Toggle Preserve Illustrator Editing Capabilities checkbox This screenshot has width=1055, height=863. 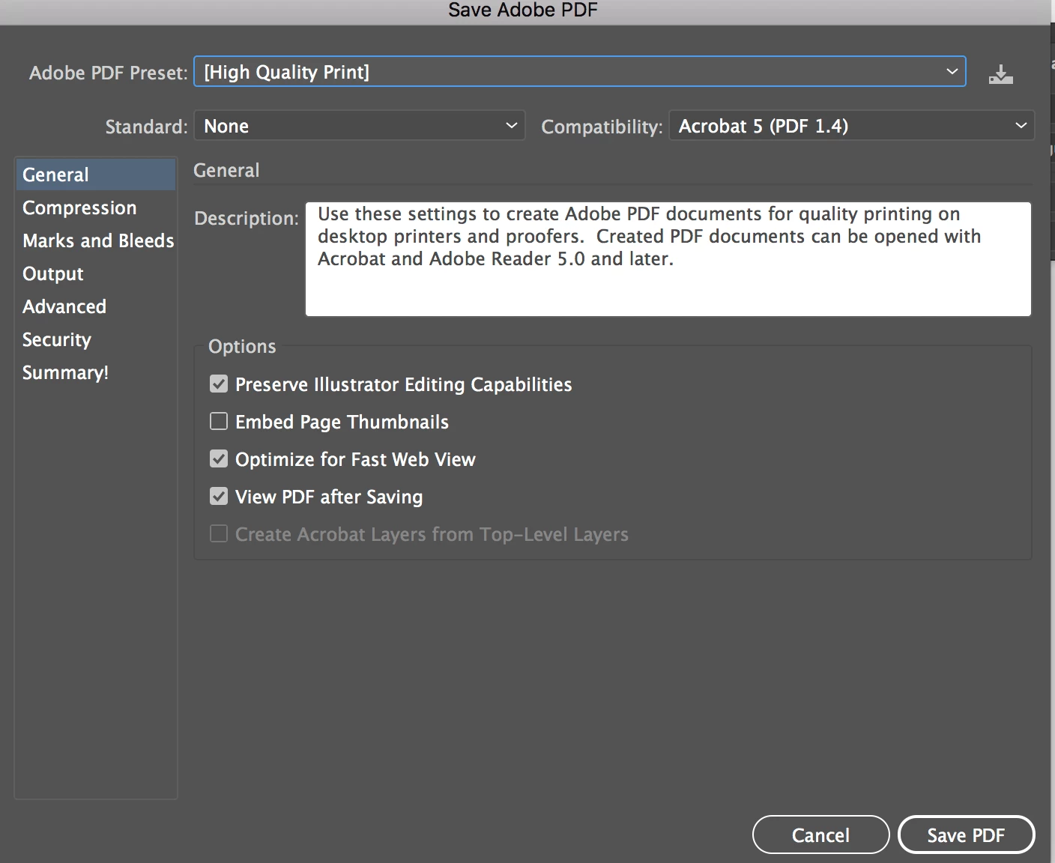click(x=219, y=384)
